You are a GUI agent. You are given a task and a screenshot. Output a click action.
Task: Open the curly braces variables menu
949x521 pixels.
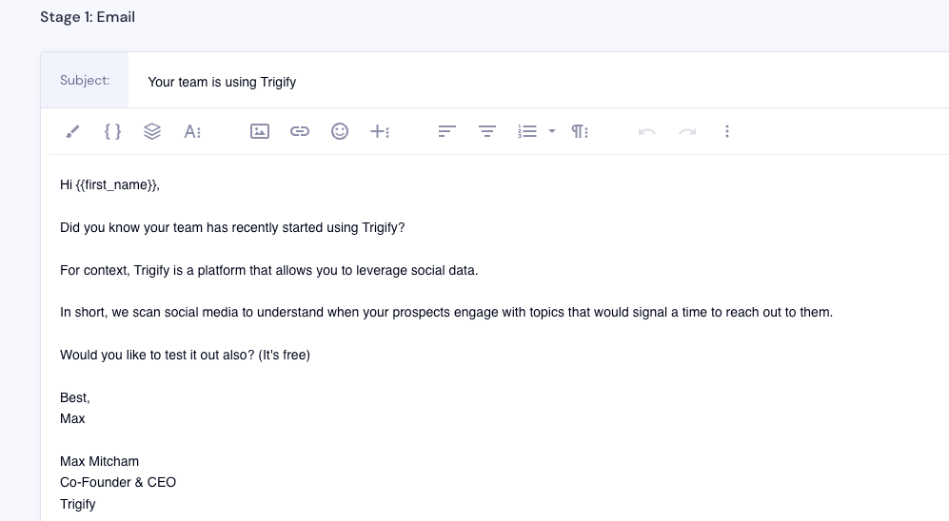112,131
